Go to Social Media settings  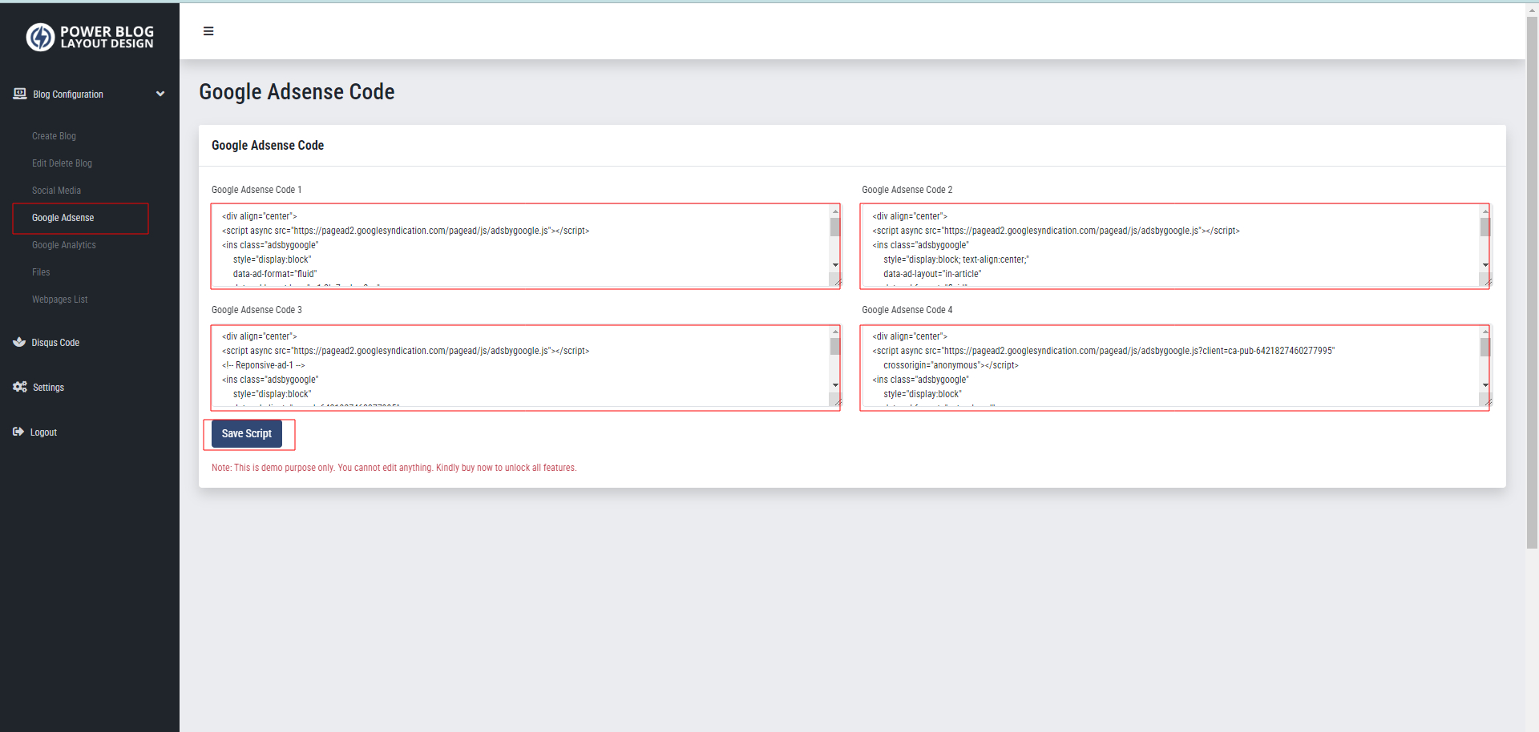pos(56,191)
